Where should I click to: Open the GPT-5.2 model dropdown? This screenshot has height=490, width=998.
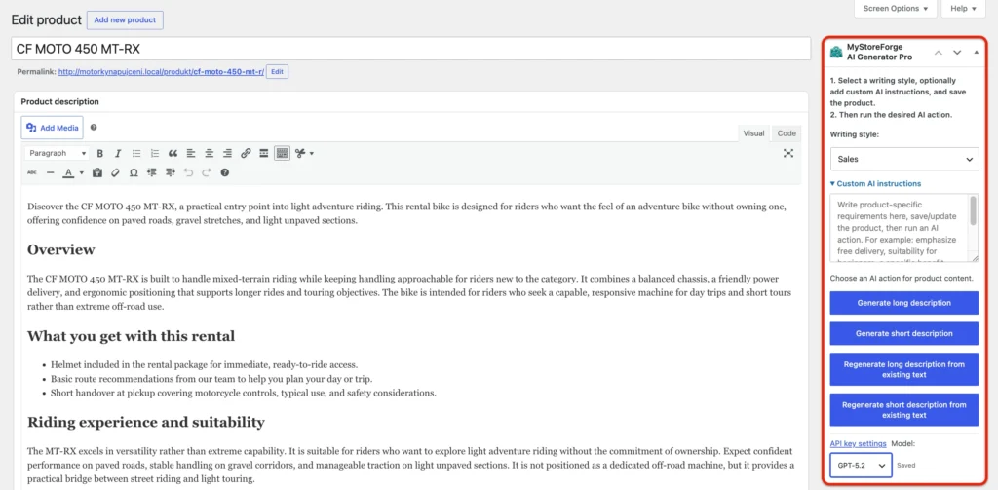860,466
